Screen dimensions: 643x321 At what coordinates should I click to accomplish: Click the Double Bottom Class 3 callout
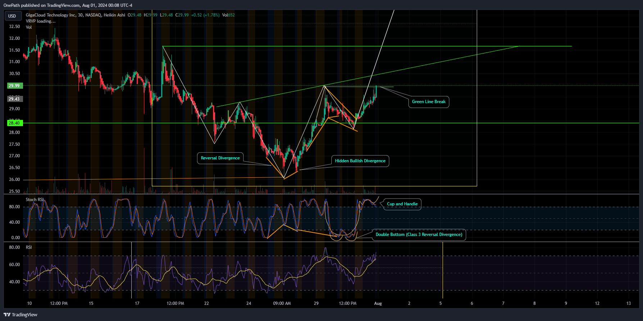(419, 234)
